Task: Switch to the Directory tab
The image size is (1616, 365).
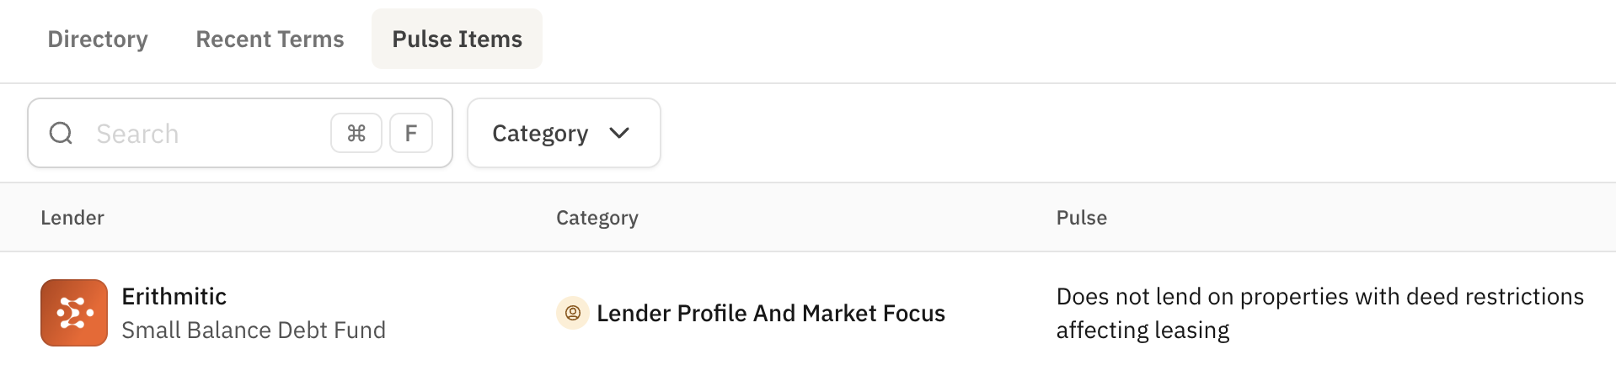Action: coord(98,39)
